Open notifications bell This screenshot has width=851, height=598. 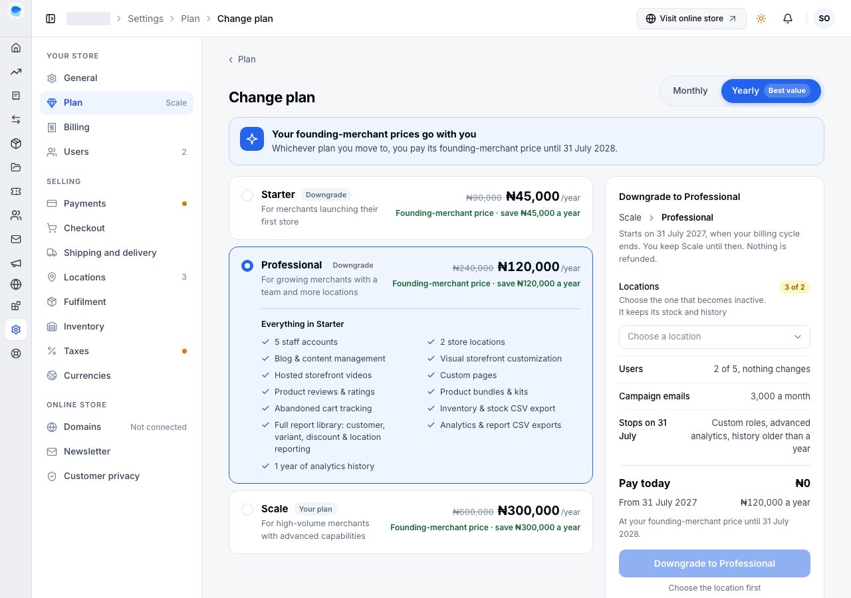(x=788, y=19)
